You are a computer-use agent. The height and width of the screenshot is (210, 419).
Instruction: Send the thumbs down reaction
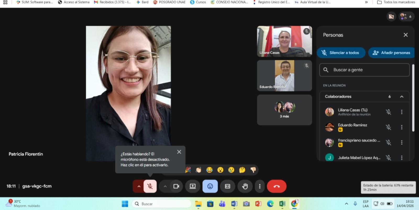[x=253, y=170]
